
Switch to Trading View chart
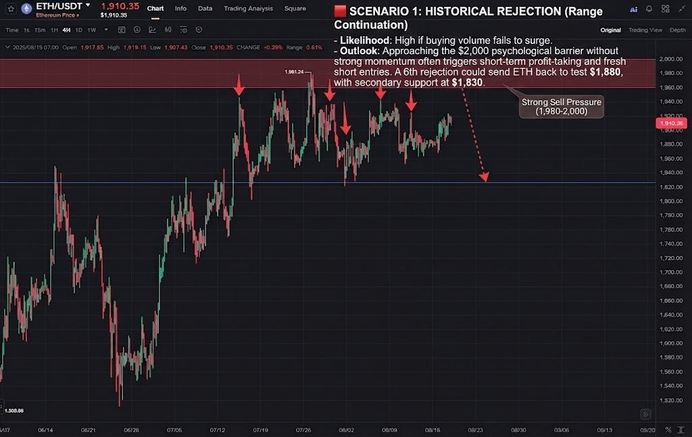pos(645,30)
